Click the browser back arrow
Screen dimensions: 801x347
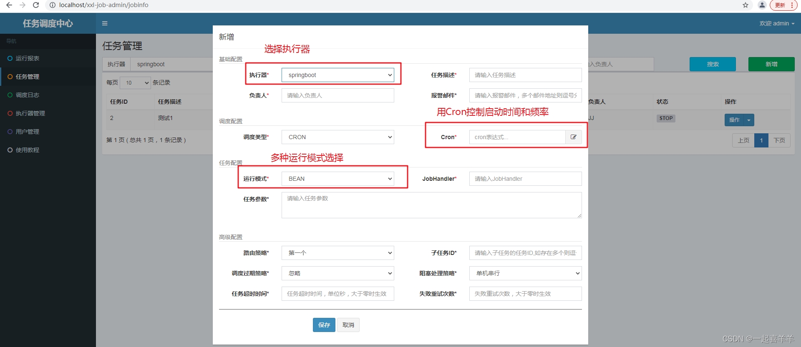[9, 5]
